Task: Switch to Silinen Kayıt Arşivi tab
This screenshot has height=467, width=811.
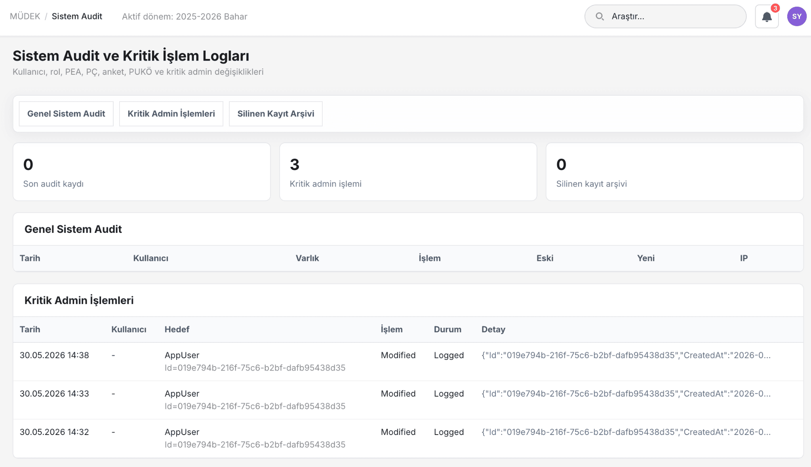Action: click(276, 114)
